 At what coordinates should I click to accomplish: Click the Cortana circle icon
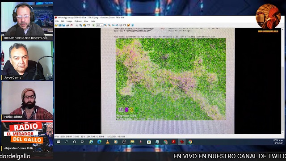pyautogui.click(x=75, y=142)
